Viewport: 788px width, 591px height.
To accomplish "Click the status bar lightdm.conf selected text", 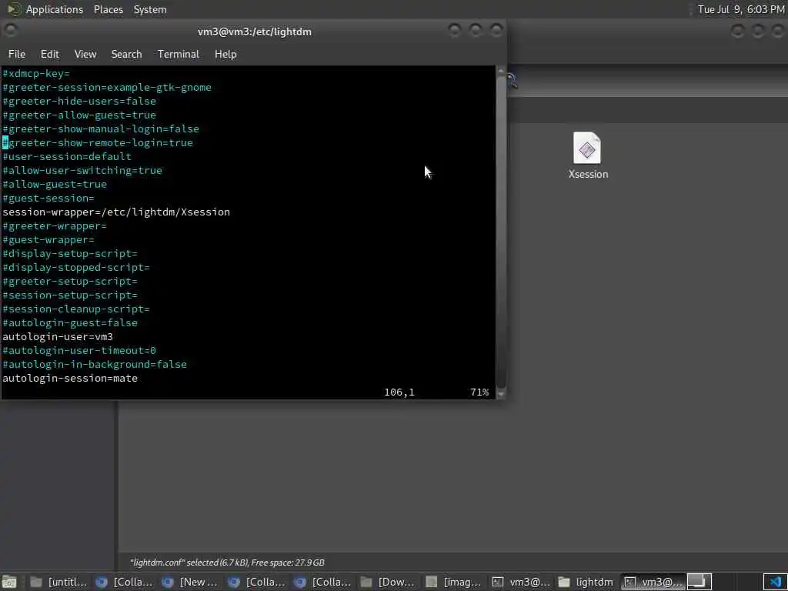I will click(227, 563).
